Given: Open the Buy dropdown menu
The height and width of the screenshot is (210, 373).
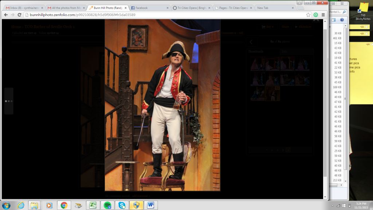Looking at the screenshot, I should 269,27.
